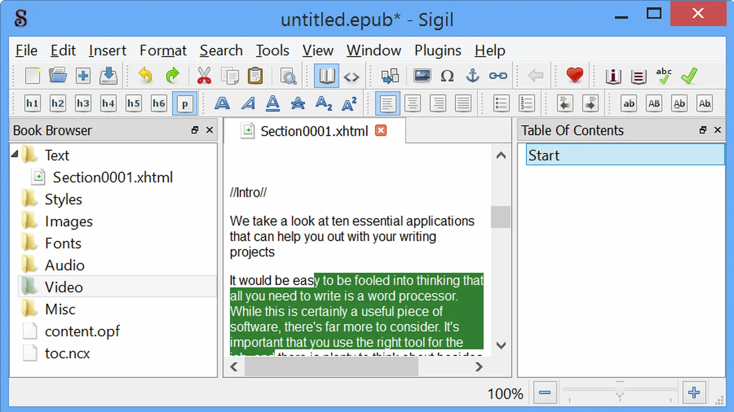Screen dimensions: 734x412
Task: Insert a hyperlink
Action: click(x=498, y=76)
